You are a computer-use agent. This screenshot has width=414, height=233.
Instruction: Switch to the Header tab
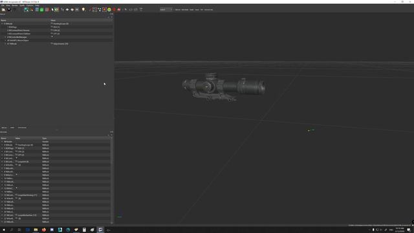coord(12,128)
